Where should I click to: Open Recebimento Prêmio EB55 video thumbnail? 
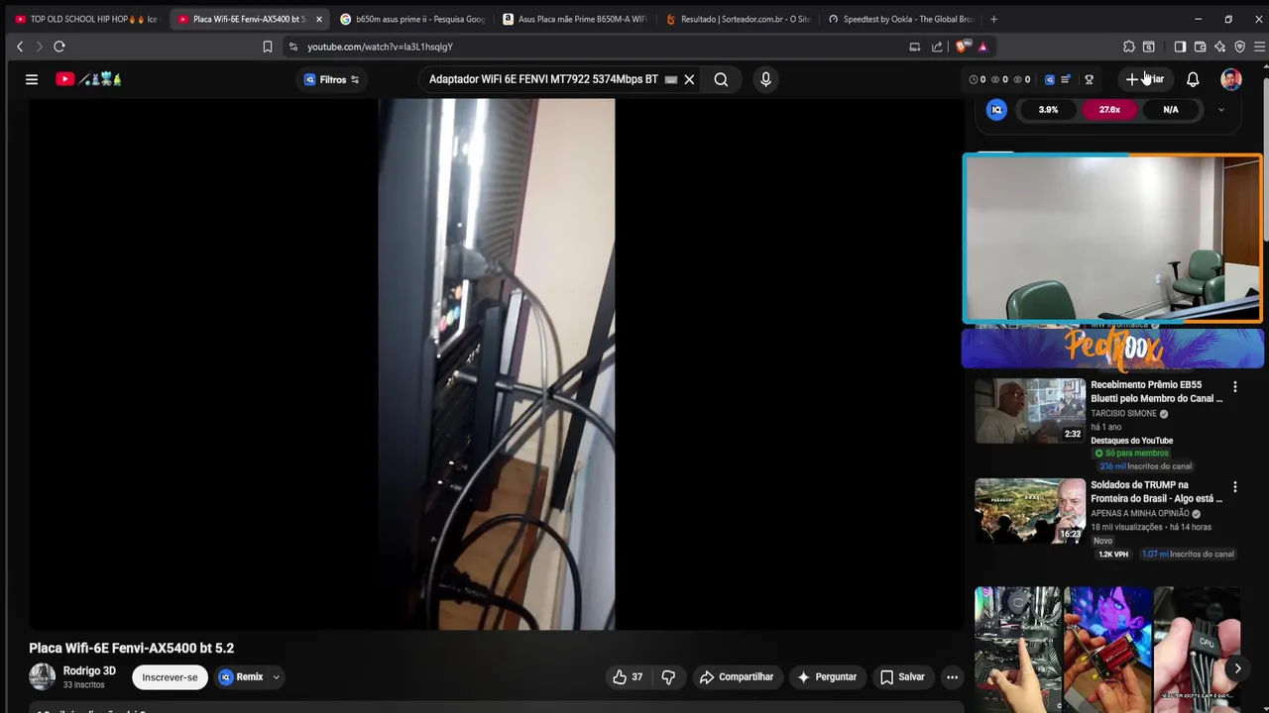(x=1030, y=410)
